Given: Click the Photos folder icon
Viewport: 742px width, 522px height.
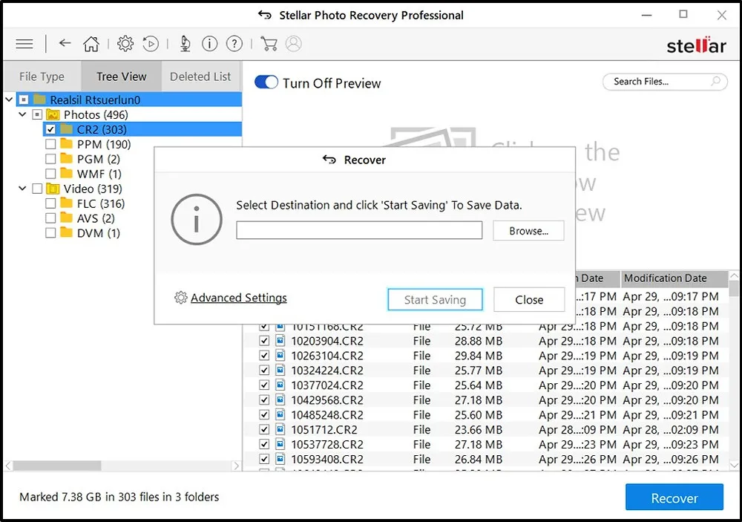Looking at the screenshot, I should pyautogui.click(x=53, y=114).
